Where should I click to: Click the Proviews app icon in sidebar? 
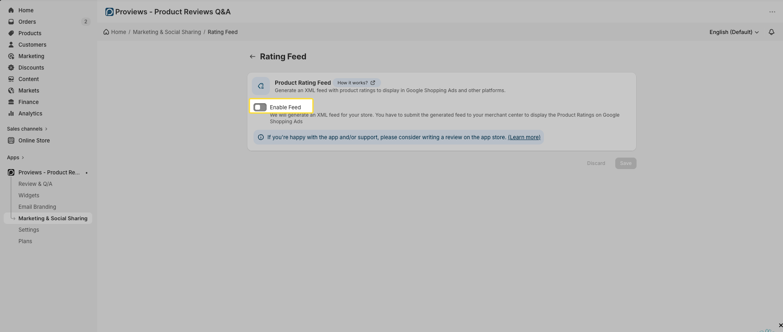coord(11,172)
